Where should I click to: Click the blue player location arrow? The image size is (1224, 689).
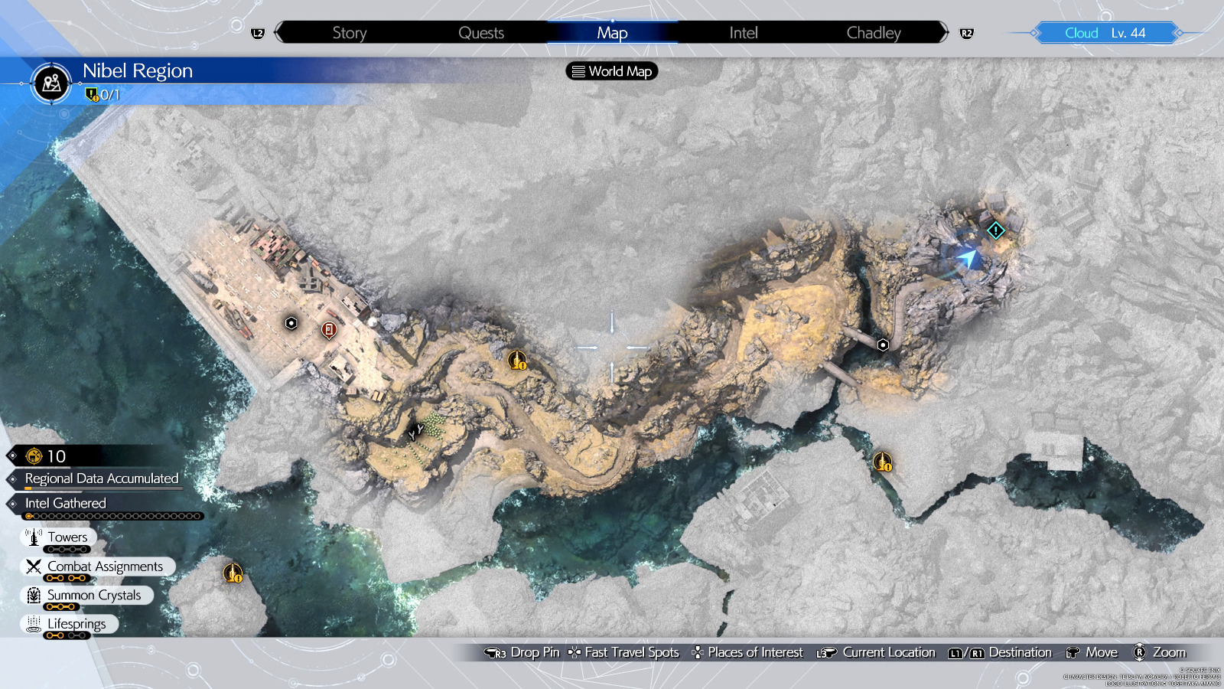pos(968,258)
